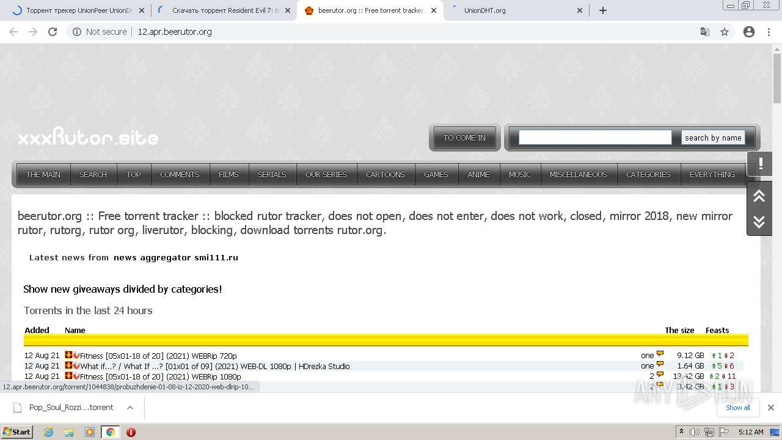Click comments icon in What if...? row

pyautogui.click(x=660, y=365)
